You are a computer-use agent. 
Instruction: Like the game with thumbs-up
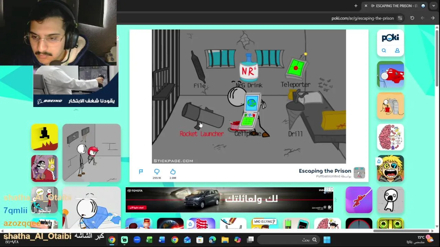(x=173, y=172)
